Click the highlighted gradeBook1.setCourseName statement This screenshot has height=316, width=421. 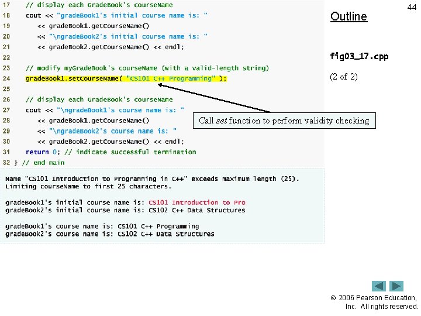(x=126, y=78)
